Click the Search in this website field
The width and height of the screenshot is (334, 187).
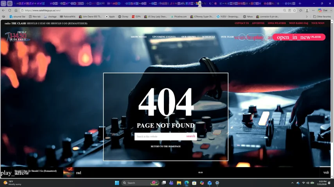pyautogui.click(x=160, y=136)
